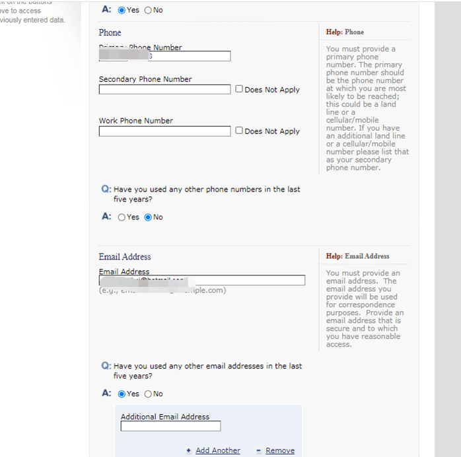Click the Email Address section heading
The height and width of the screenshot is (457, 461).
[125, 256]
